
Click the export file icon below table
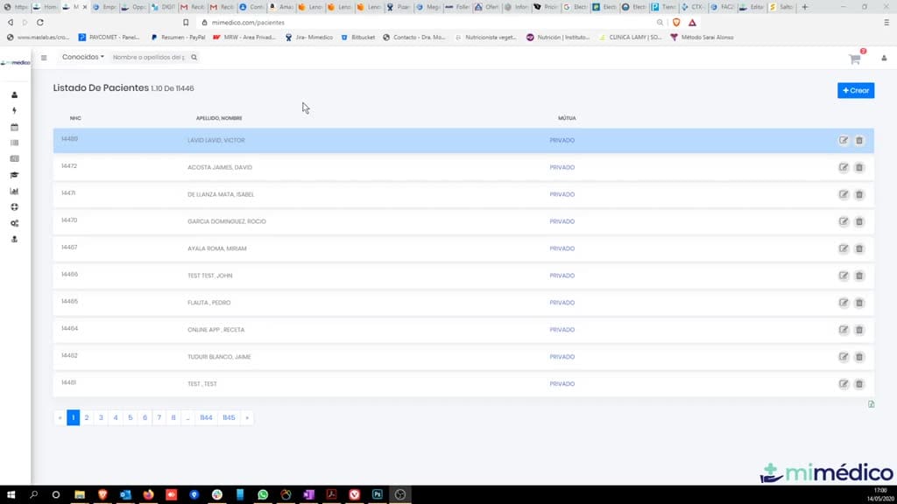pos(871,404)
